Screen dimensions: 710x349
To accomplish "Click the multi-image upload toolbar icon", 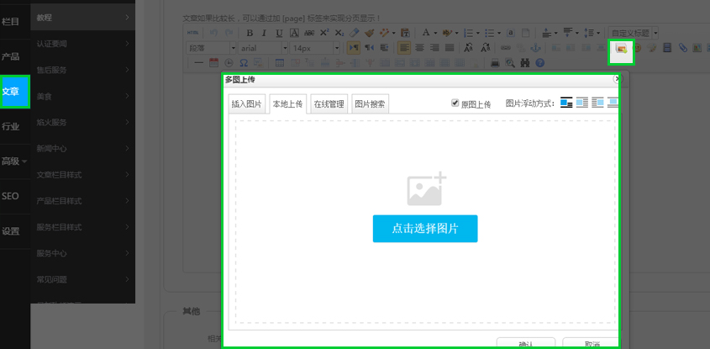I will coord(621,49).
